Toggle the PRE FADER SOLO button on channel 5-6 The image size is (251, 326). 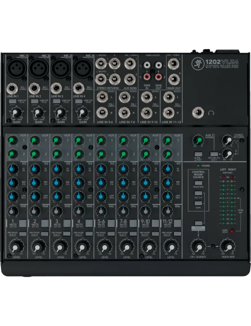click(111, 234)
